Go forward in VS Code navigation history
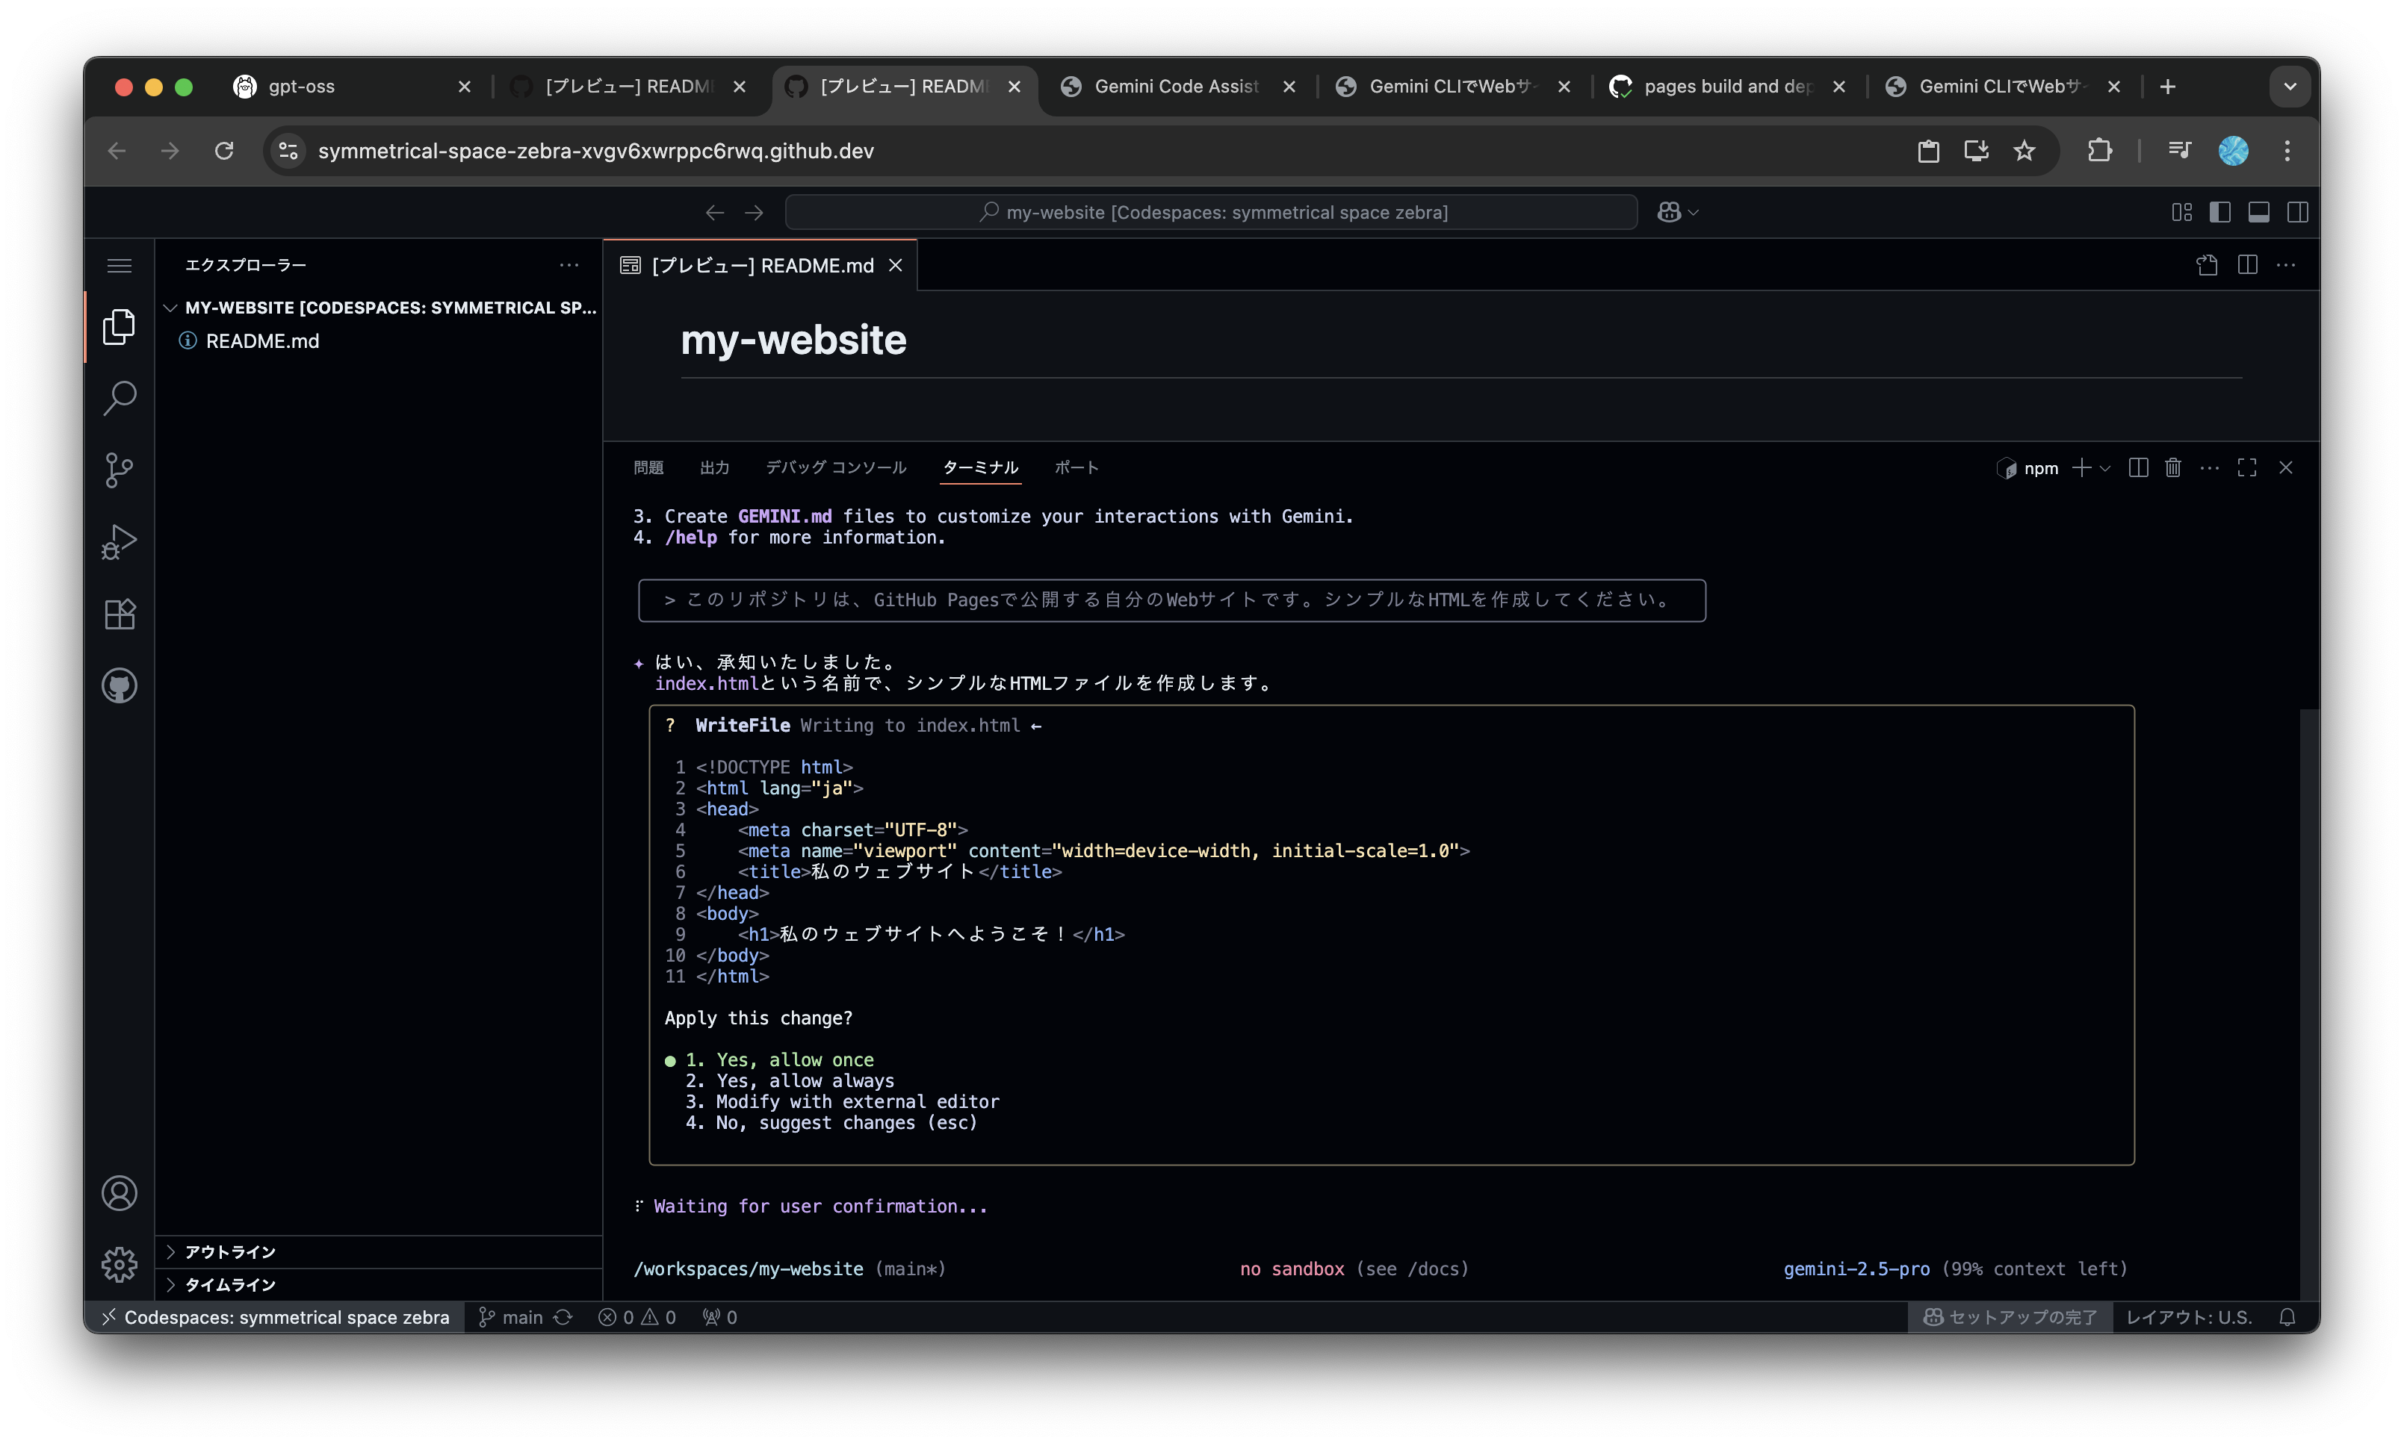Viewport: 2404px width, 1444px height. [x=755, y=212]
